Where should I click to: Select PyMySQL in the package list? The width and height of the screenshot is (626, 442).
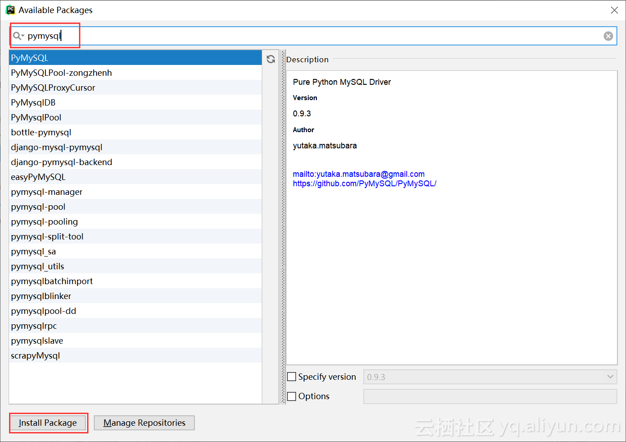tap(135, 58)
